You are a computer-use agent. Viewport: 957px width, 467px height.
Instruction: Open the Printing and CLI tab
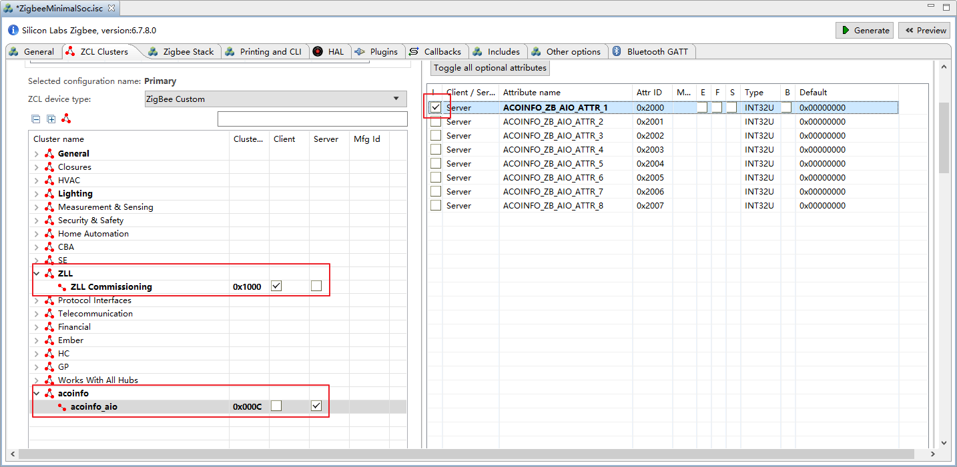click(270, 51)
